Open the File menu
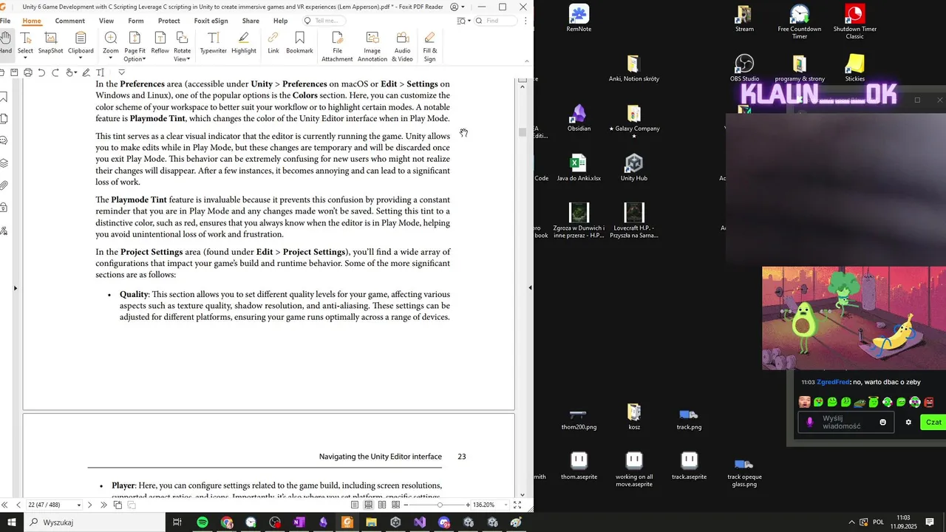 point(4,21)
